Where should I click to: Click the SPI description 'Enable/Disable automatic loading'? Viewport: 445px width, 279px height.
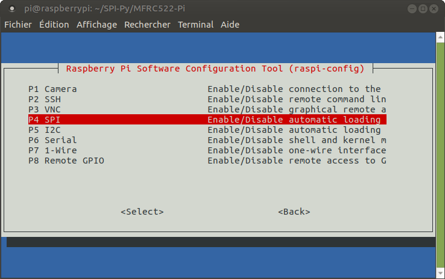click(x=294, y=120)
